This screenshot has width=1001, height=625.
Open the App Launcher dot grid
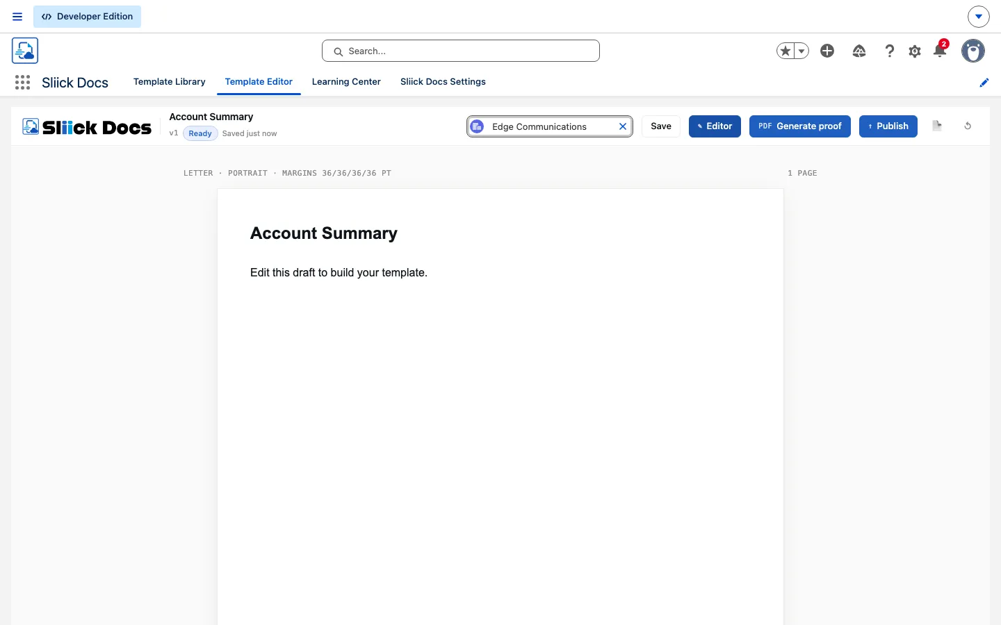tap(22, 83)
